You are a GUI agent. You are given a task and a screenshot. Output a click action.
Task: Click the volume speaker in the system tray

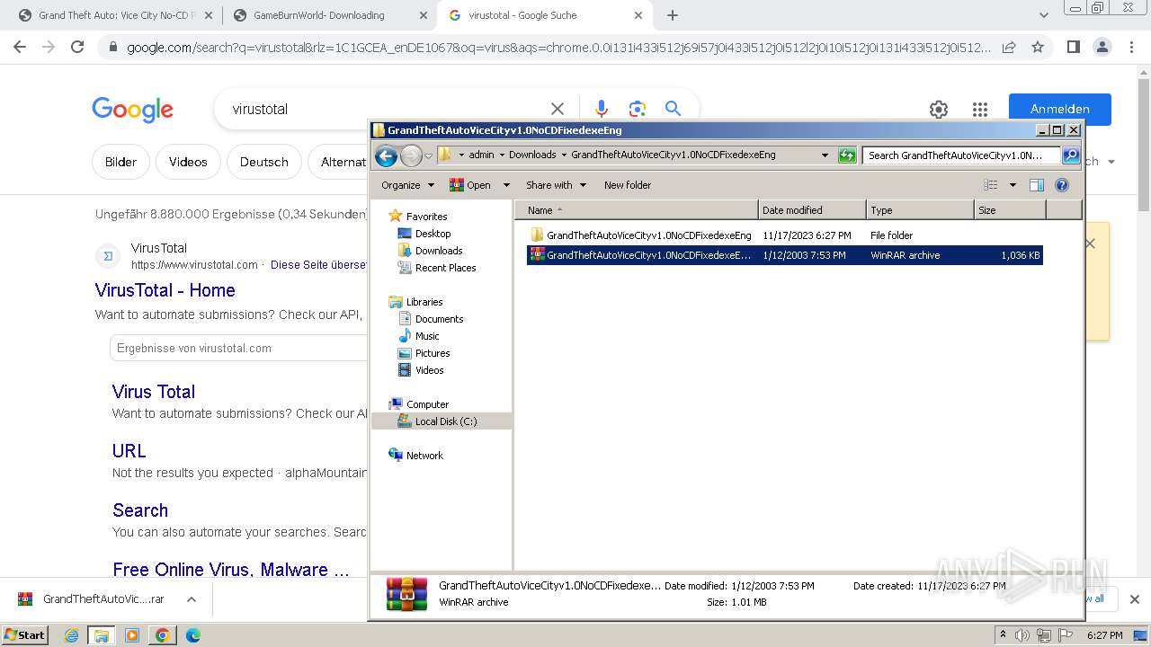1022,635
